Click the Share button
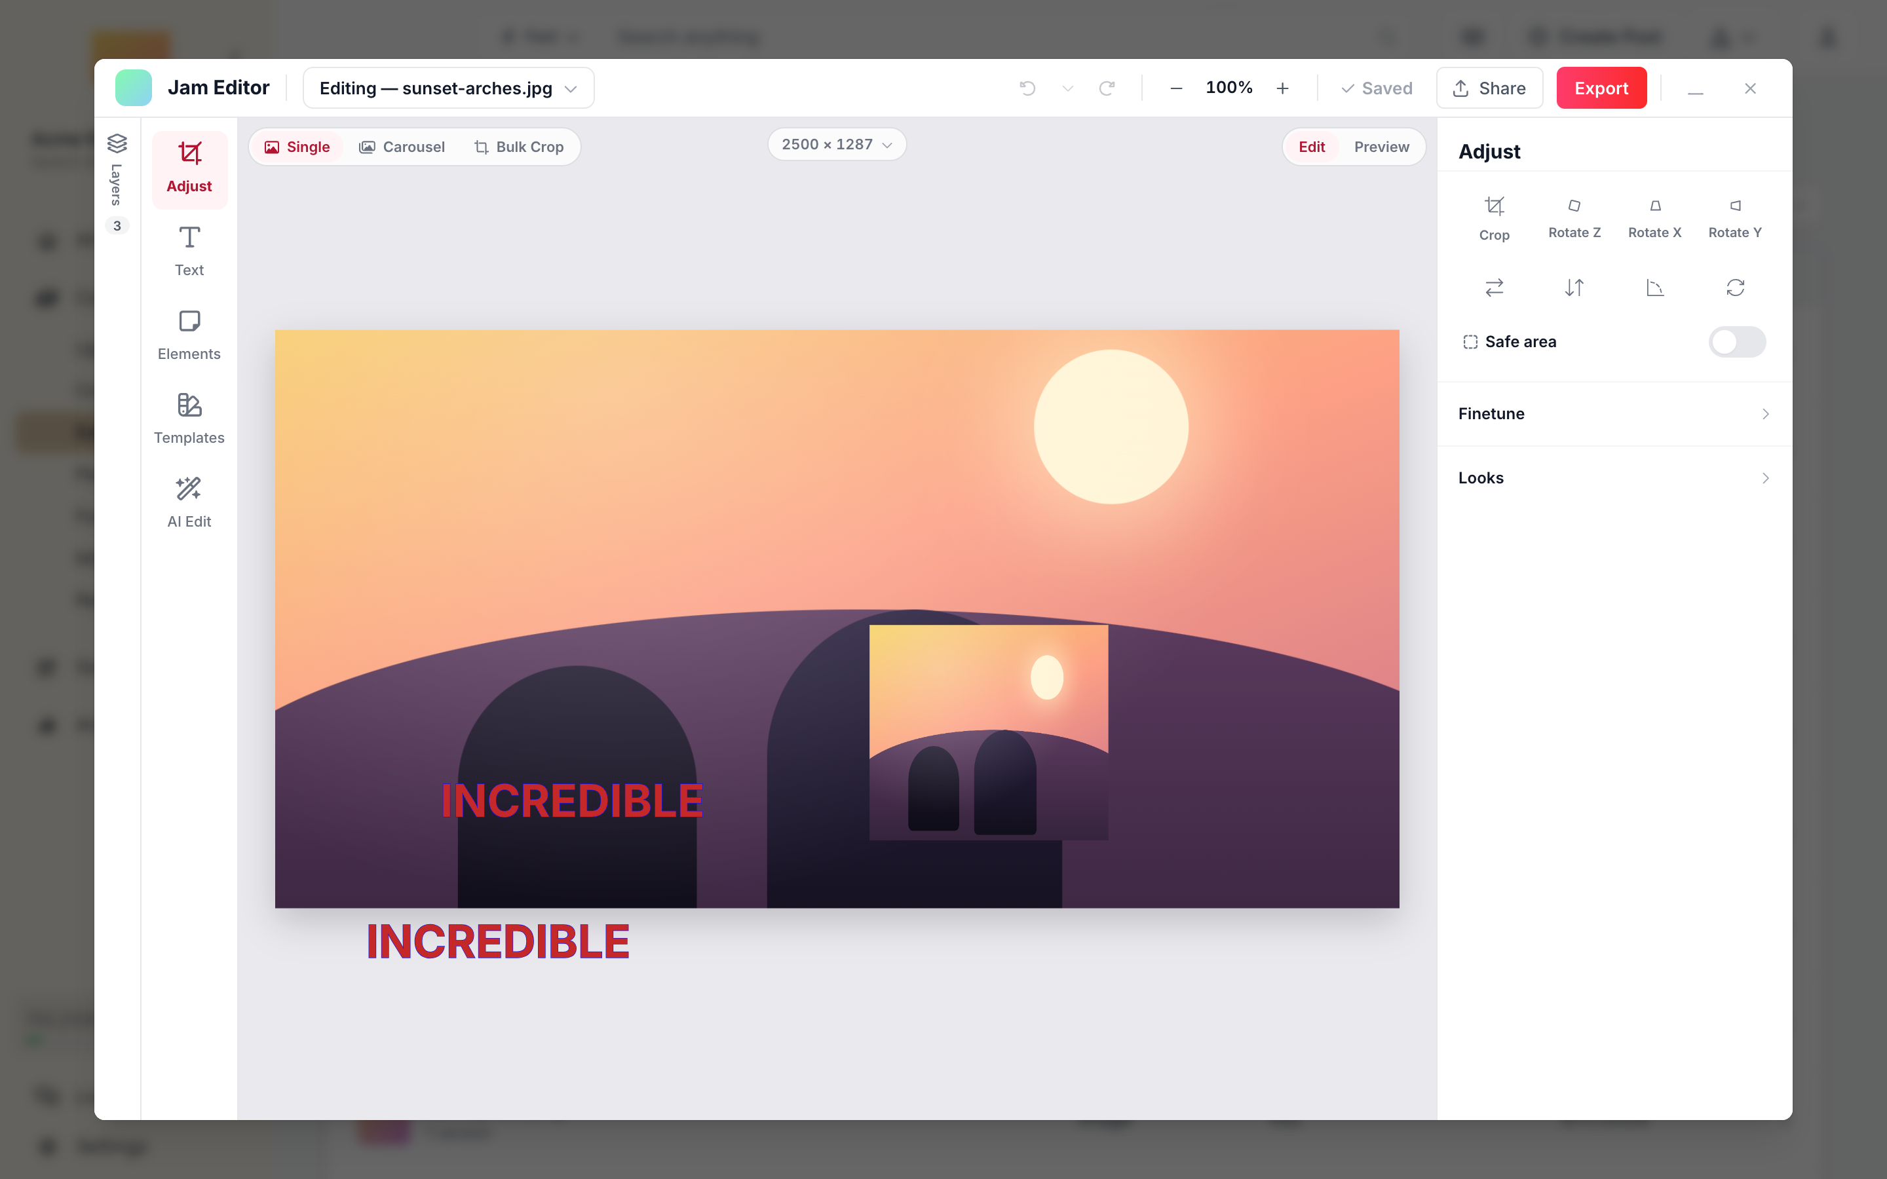The image size is (1887, 1179). (x=1489, y=88)
